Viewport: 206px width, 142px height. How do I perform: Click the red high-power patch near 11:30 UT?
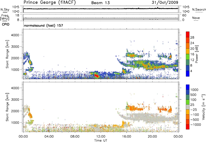coord(97,76)
